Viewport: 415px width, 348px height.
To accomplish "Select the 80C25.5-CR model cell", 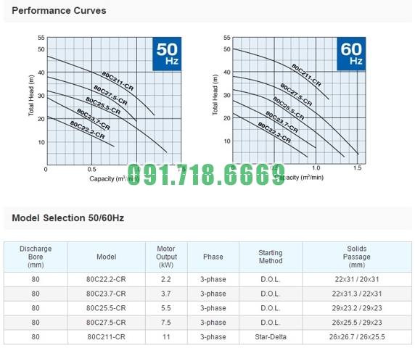I will (x=106, y=308).
